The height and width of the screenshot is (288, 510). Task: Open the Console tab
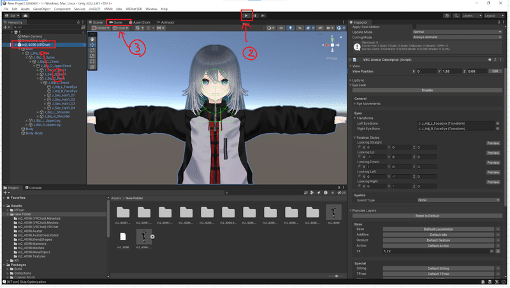point(34,188)
